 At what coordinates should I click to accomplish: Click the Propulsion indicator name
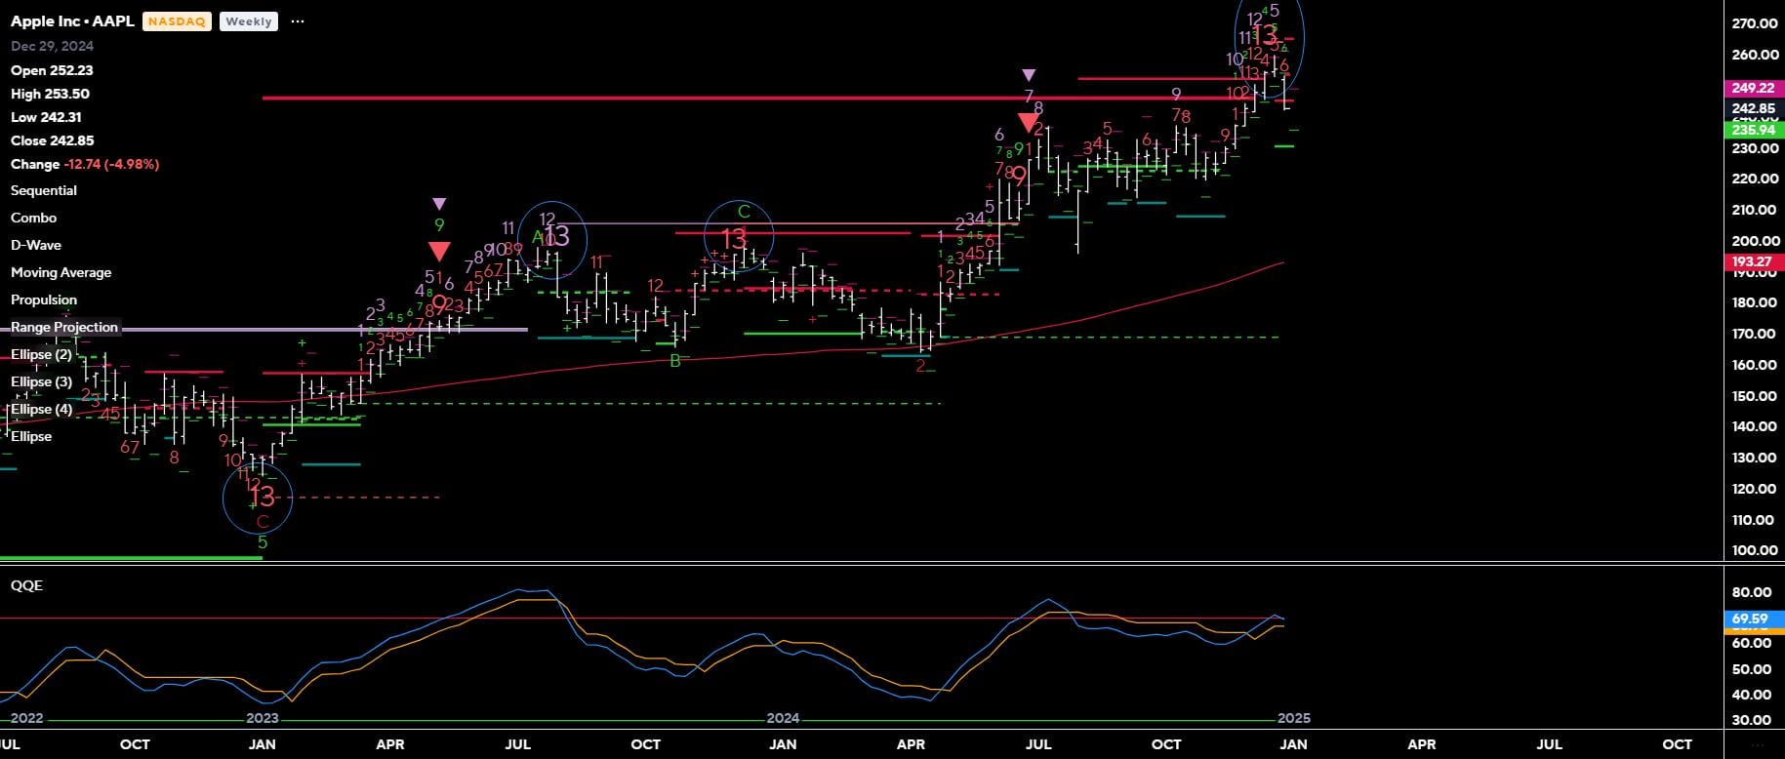click(44, 300)
